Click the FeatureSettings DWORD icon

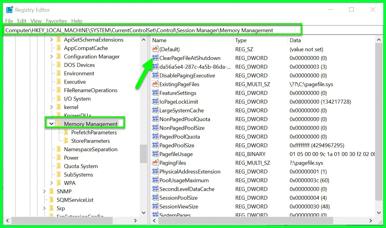(155, 93)
